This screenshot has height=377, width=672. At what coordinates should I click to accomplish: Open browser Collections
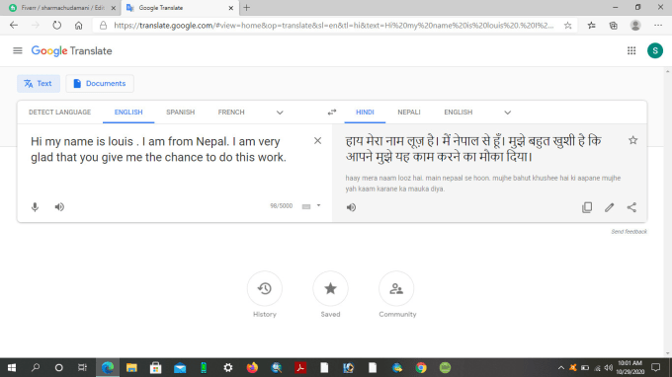click(614, 26)
